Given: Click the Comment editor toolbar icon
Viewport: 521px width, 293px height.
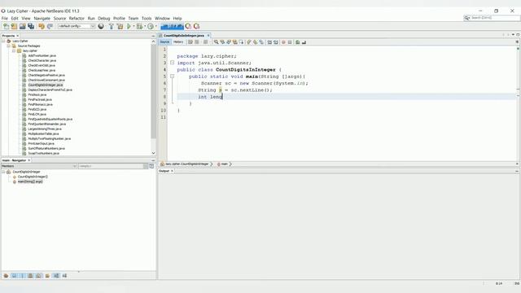Looking at the screenshot, I should (298, 42).
